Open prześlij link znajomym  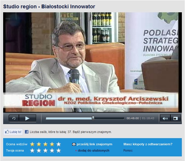tap(95, 144)
